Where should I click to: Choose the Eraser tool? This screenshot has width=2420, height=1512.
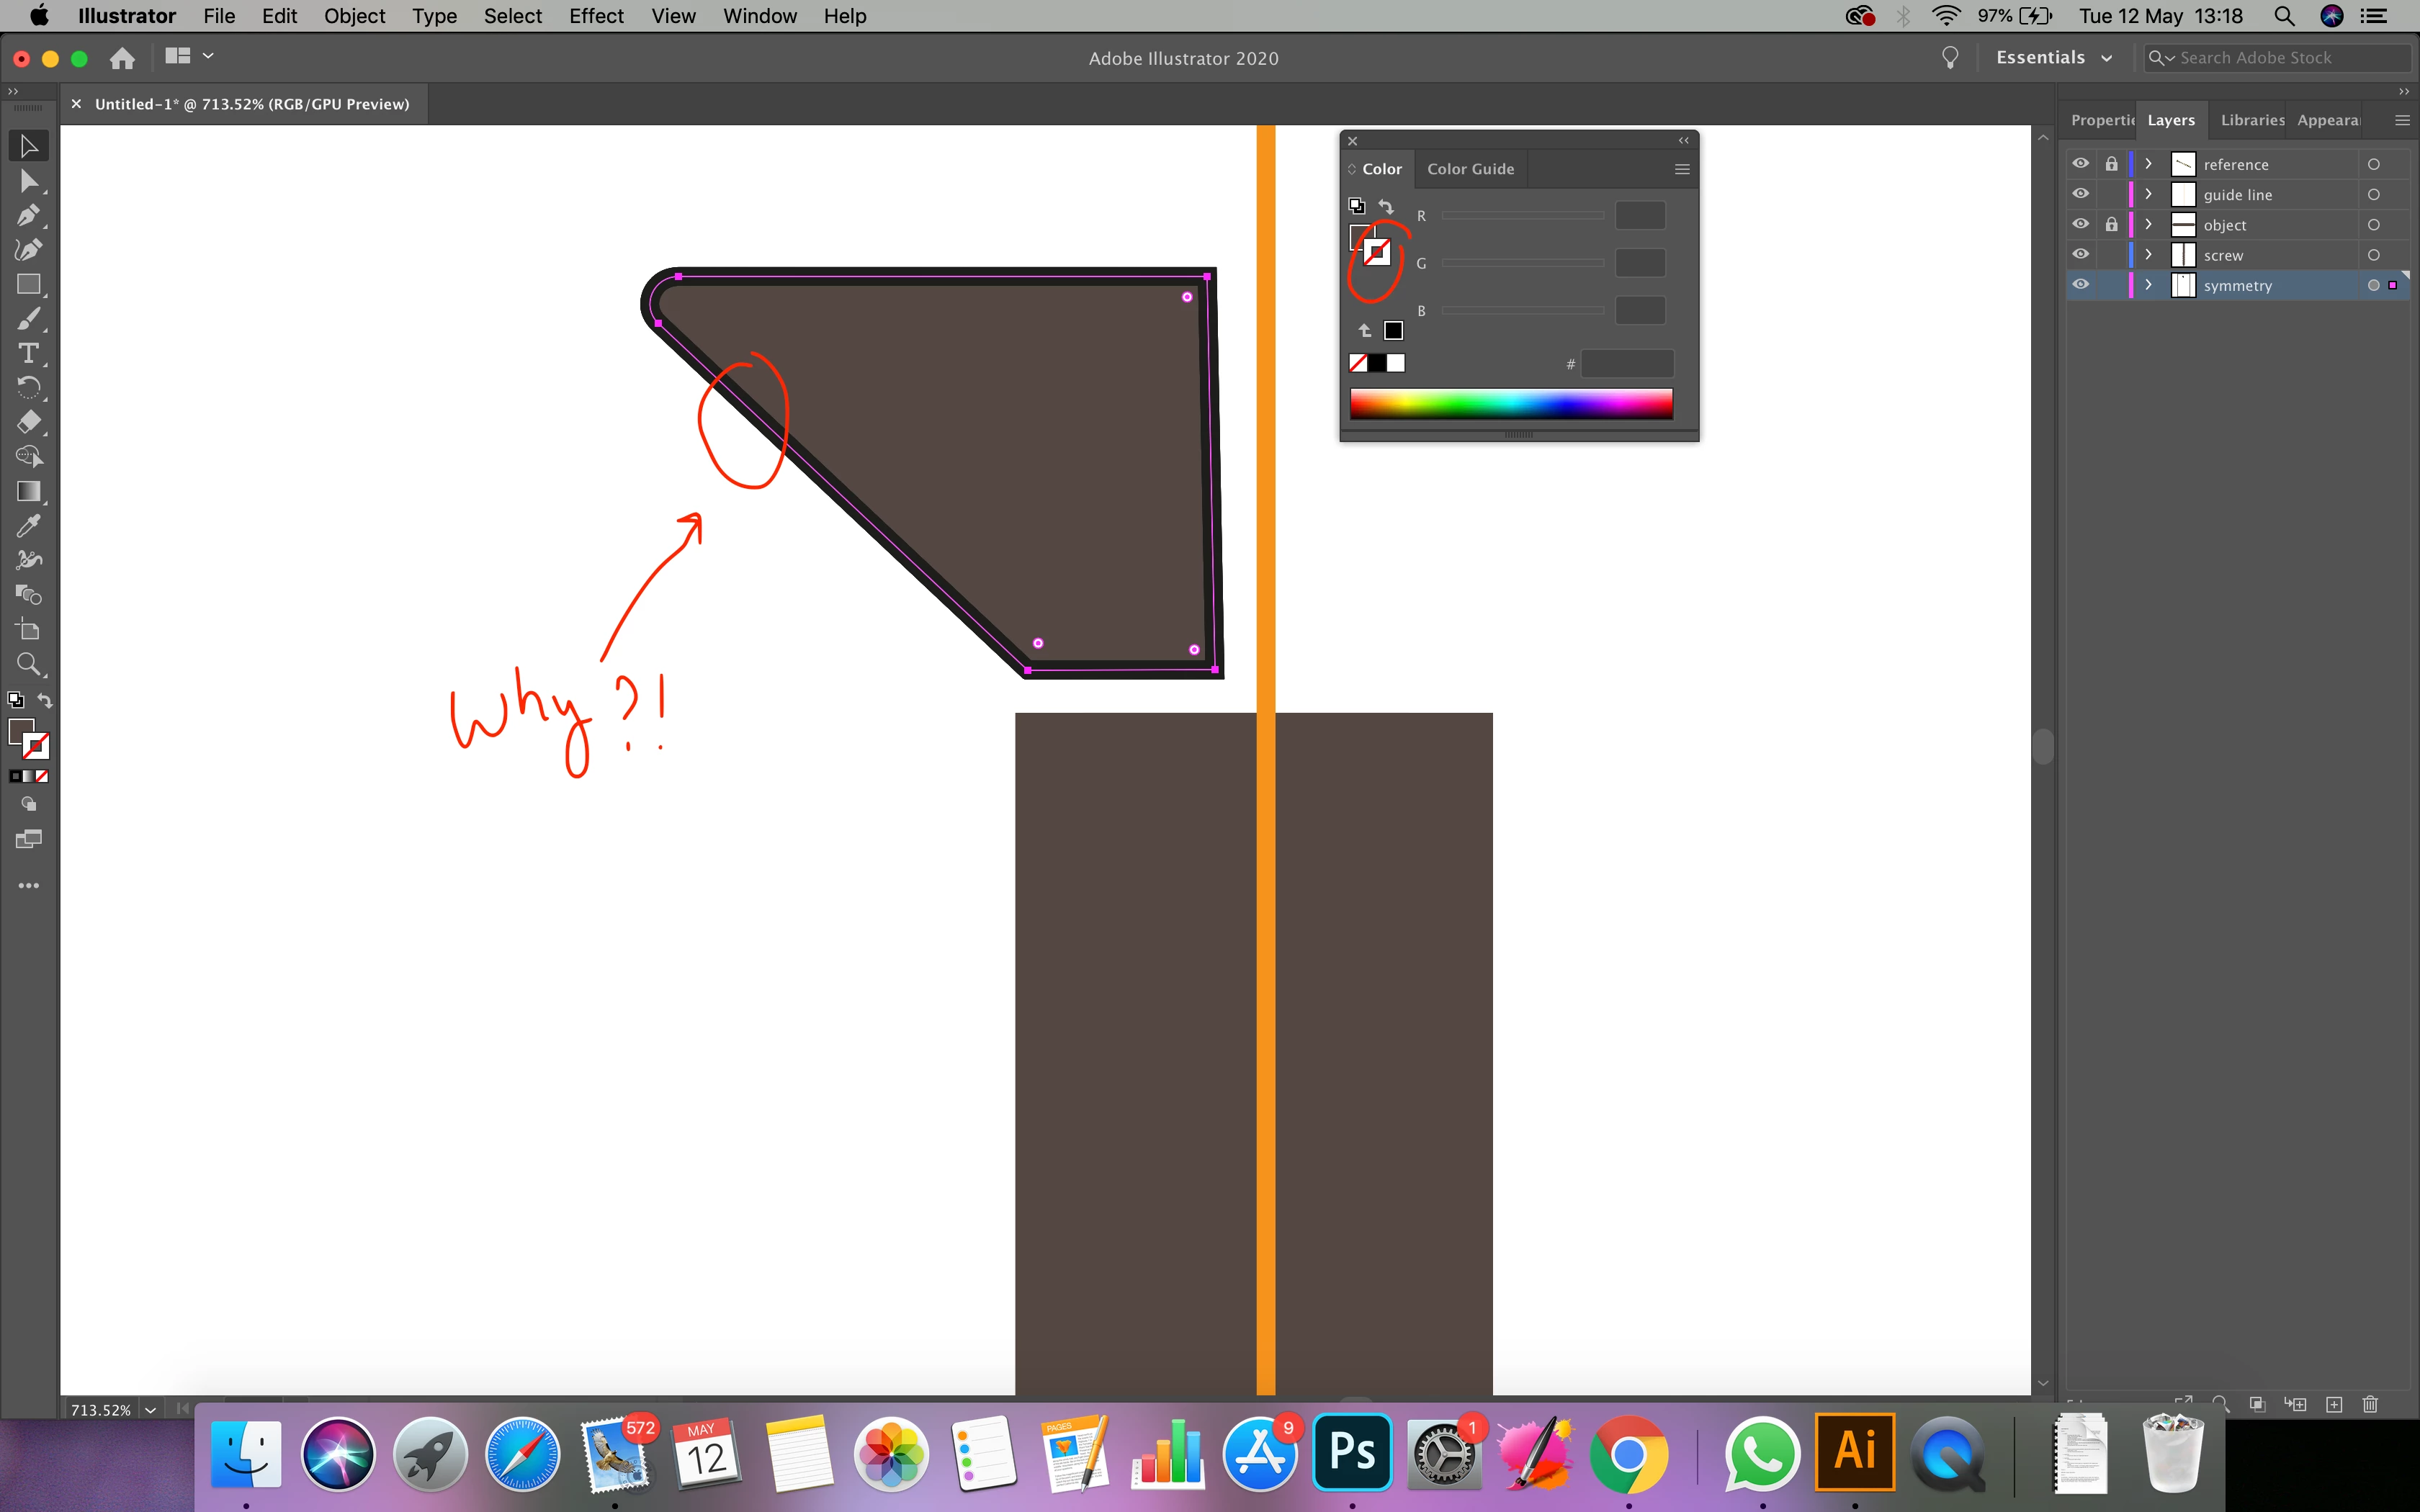pos(28,422)
